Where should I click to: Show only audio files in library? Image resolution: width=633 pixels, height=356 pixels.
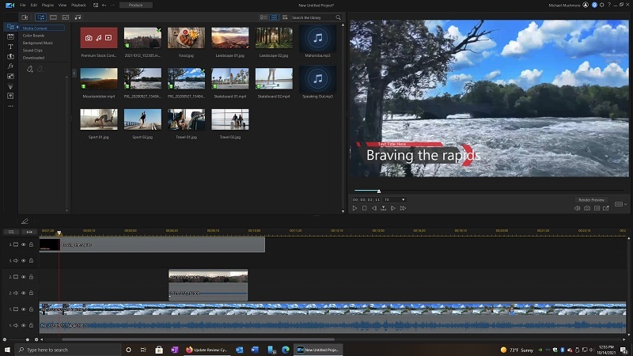[78, 17]
